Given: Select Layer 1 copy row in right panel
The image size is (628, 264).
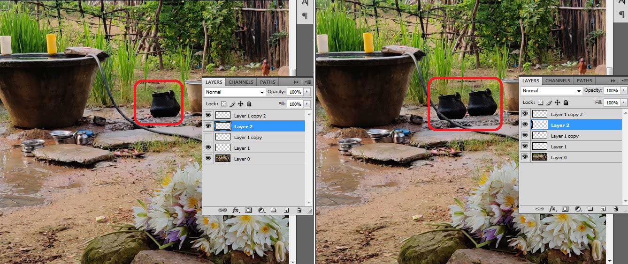Looking at the screenshot, I should pos(571,136).
